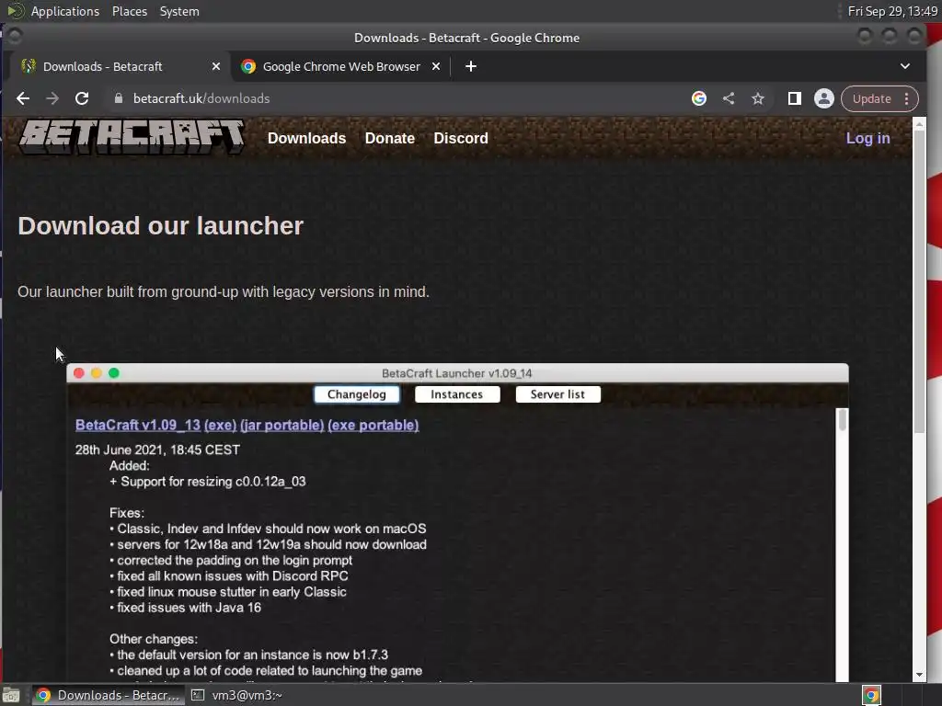Screen dimensions: 942x706
Task: Select the Server list button in the launcher image
Action: pyautogui.click(x=557, y=394)
